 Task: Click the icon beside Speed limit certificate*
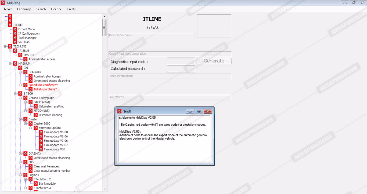click(x=26, y=85)
